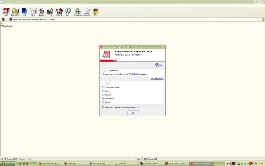Convert archive with the SFX tool
The image size is (265, 166).
pyautogui.click(x=95, y=12)
